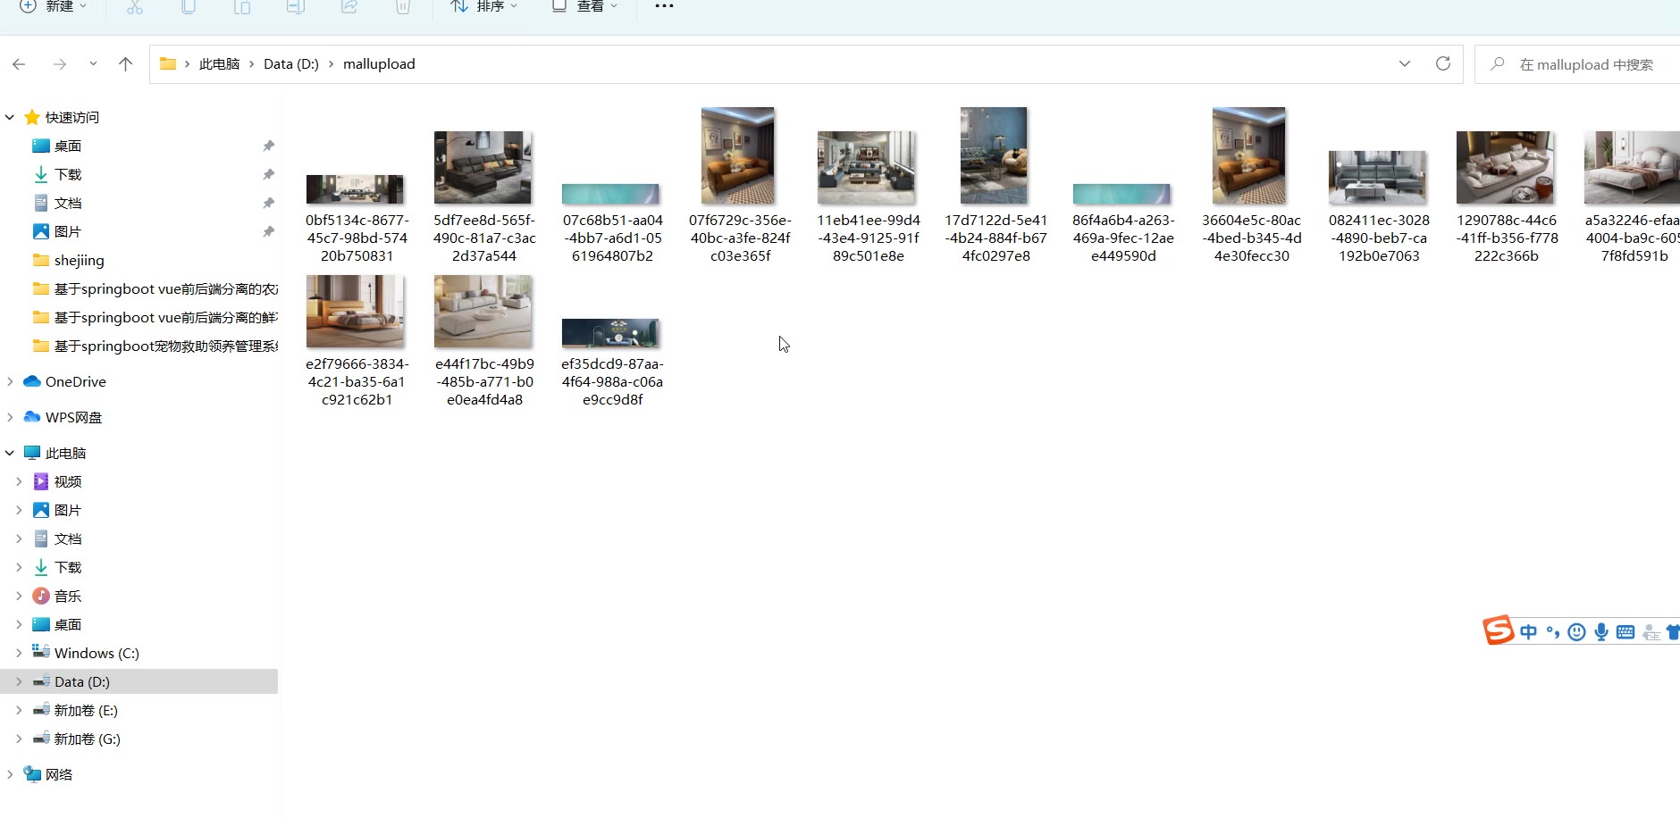Refresh the mallupload folder view
Screen dimensions: 1680x818
(x=1442, y=64)
